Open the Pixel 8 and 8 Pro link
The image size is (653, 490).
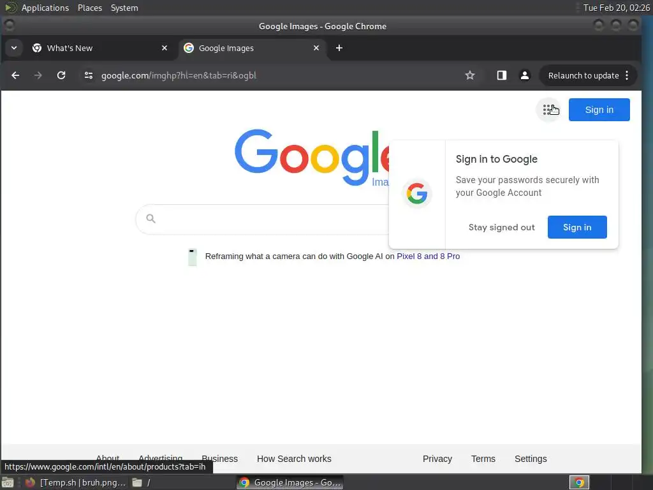tap(428, 256)
